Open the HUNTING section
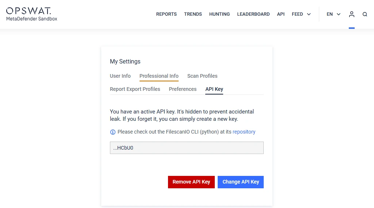 click(x=220, y=14)
